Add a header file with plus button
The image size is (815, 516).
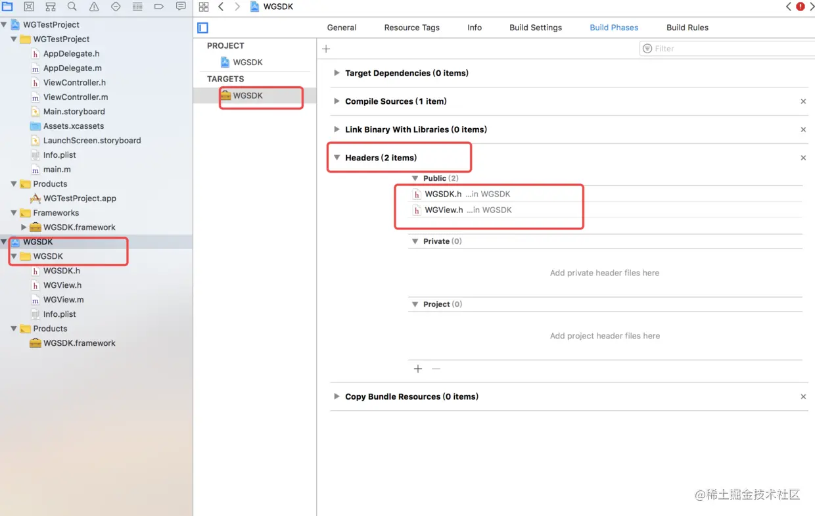(x=418, y=369)
